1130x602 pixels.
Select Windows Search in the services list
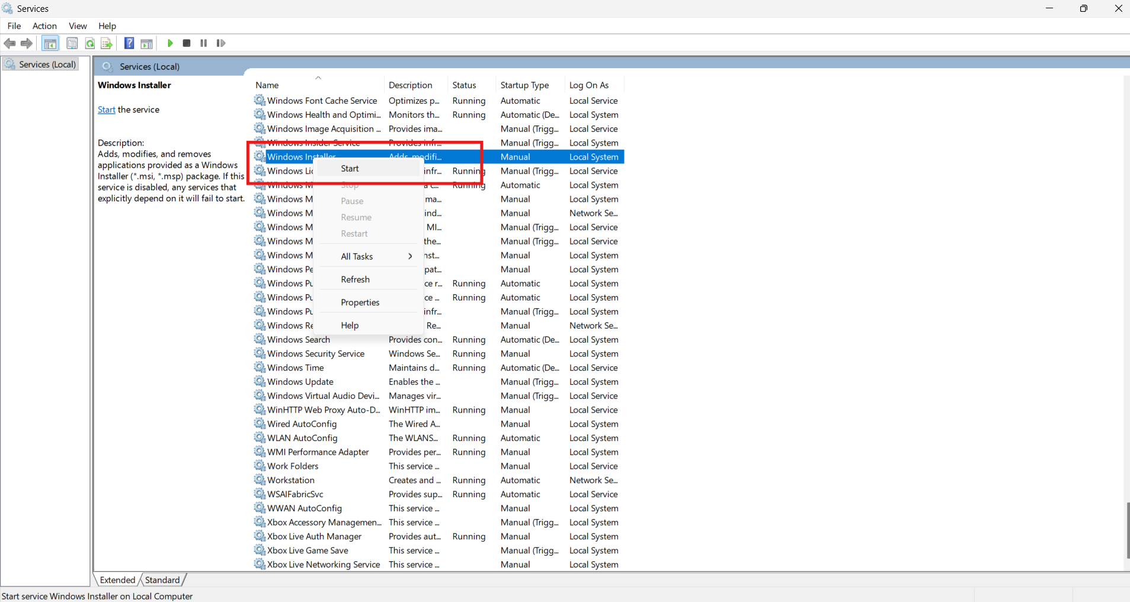pyautogui.click(x=299, y=339)
